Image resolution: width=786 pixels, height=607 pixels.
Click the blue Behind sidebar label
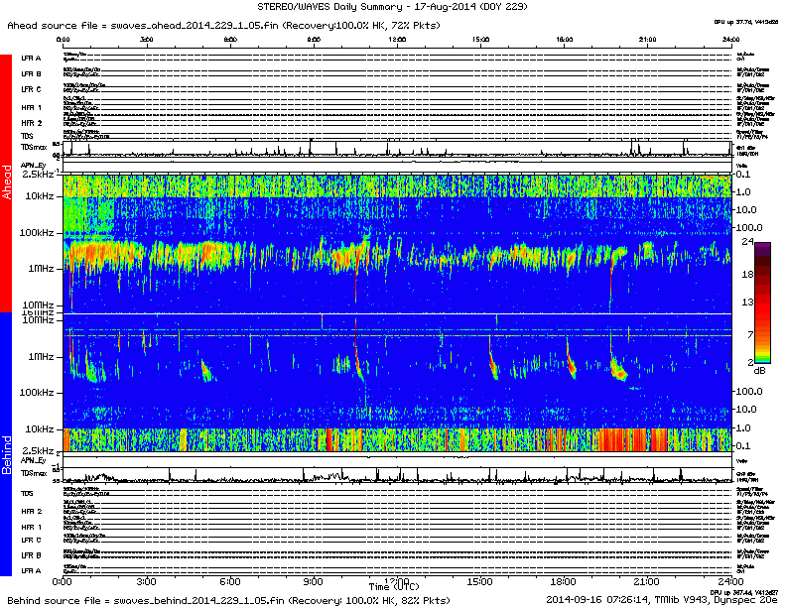(6, 443)
